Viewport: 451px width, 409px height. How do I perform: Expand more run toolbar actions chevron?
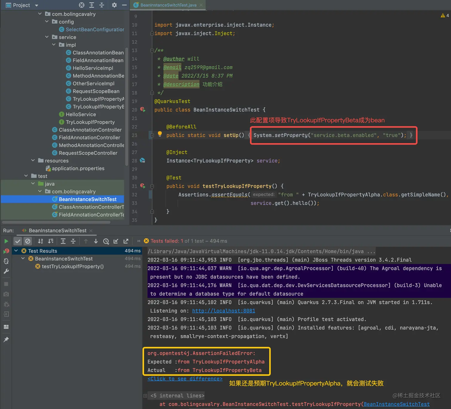tap(139, 241)
